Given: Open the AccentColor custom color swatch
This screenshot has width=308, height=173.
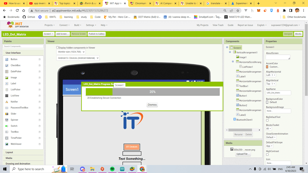Looking at the screenshot, I should pyautogui.click(x=267, y=67).
